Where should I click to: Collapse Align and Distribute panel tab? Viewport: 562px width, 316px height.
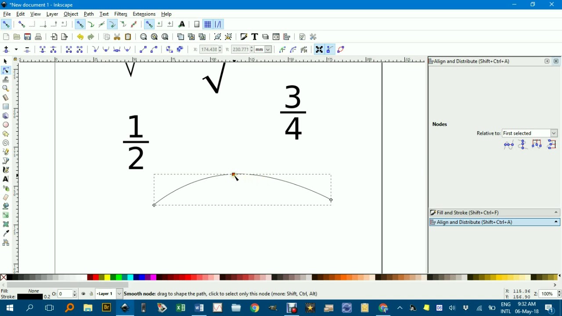point(495,223)
